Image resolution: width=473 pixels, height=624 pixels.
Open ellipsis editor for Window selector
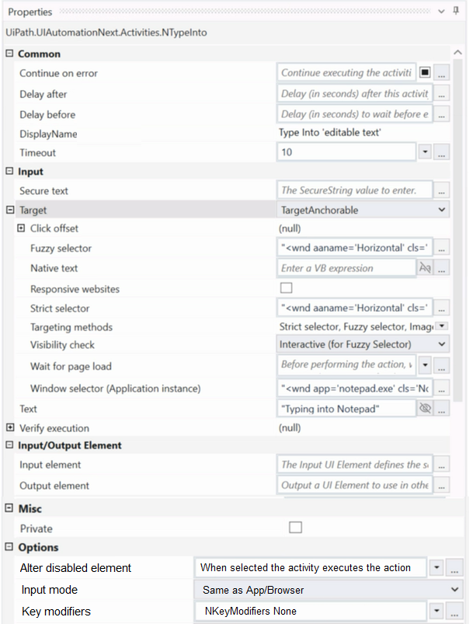442,388
